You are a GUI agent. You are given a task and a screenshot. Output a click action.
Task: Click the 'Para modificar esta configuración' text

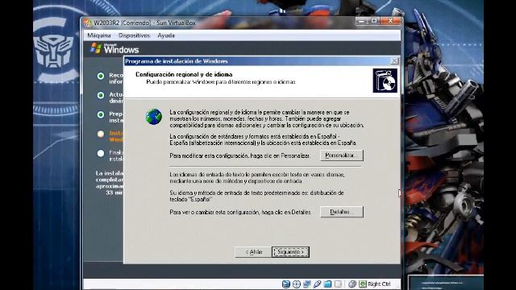(240, 155)
